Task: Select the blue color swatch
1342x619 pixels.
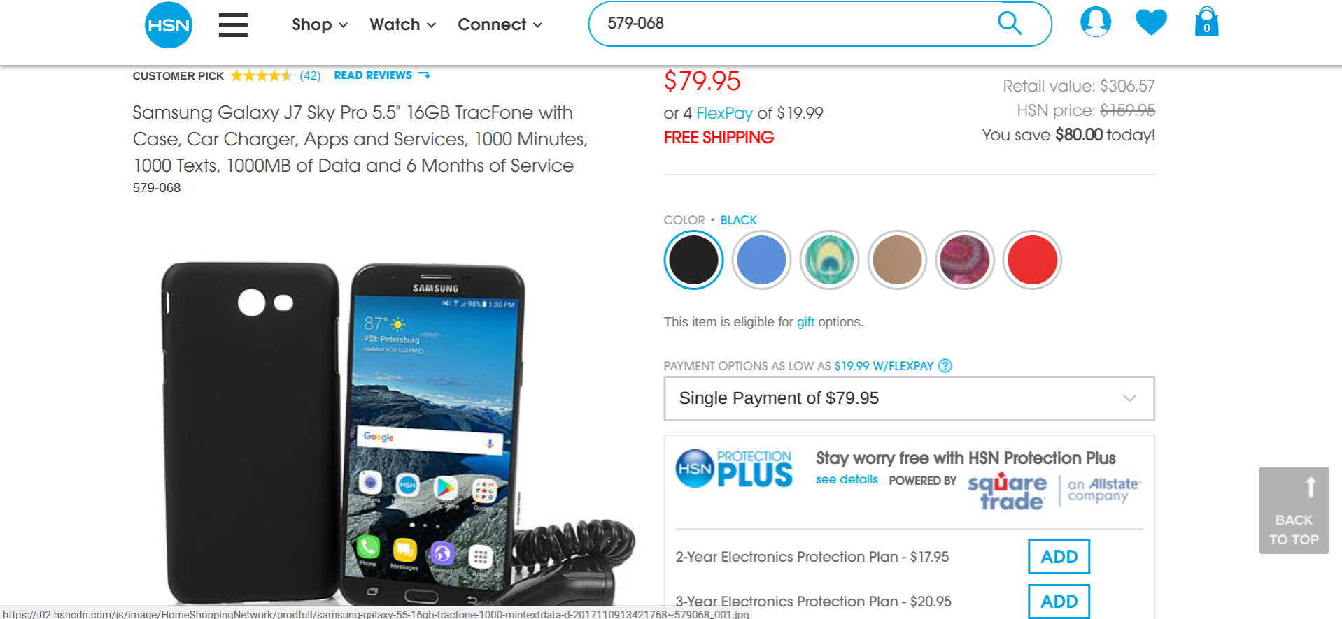Action: [761, 260]
